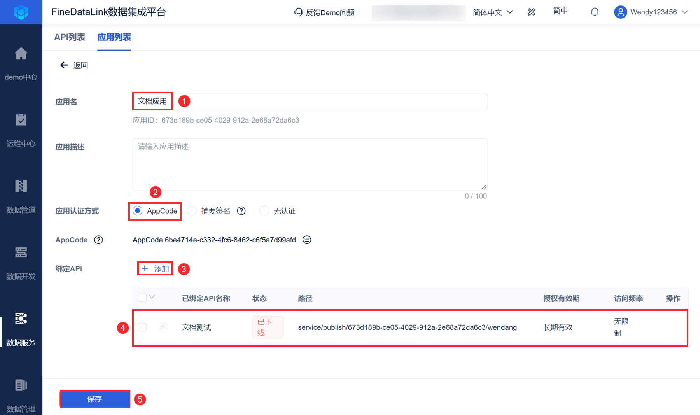Select the AppCode authentication radio

pyautogui.click(x=137, y=211)
